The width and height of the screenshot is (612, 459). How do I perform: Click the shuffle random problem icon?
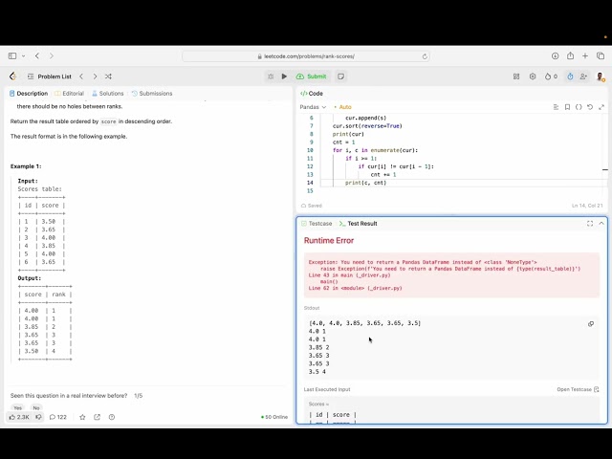[108, 76]
